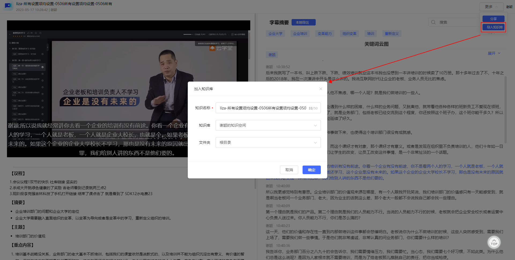
Task: Select 分享 in the more menu
Action: (493, 19)
